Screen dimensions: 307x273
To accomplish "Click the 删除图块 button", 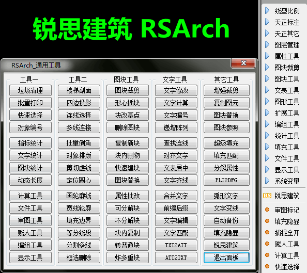I will tap(128, 127).
